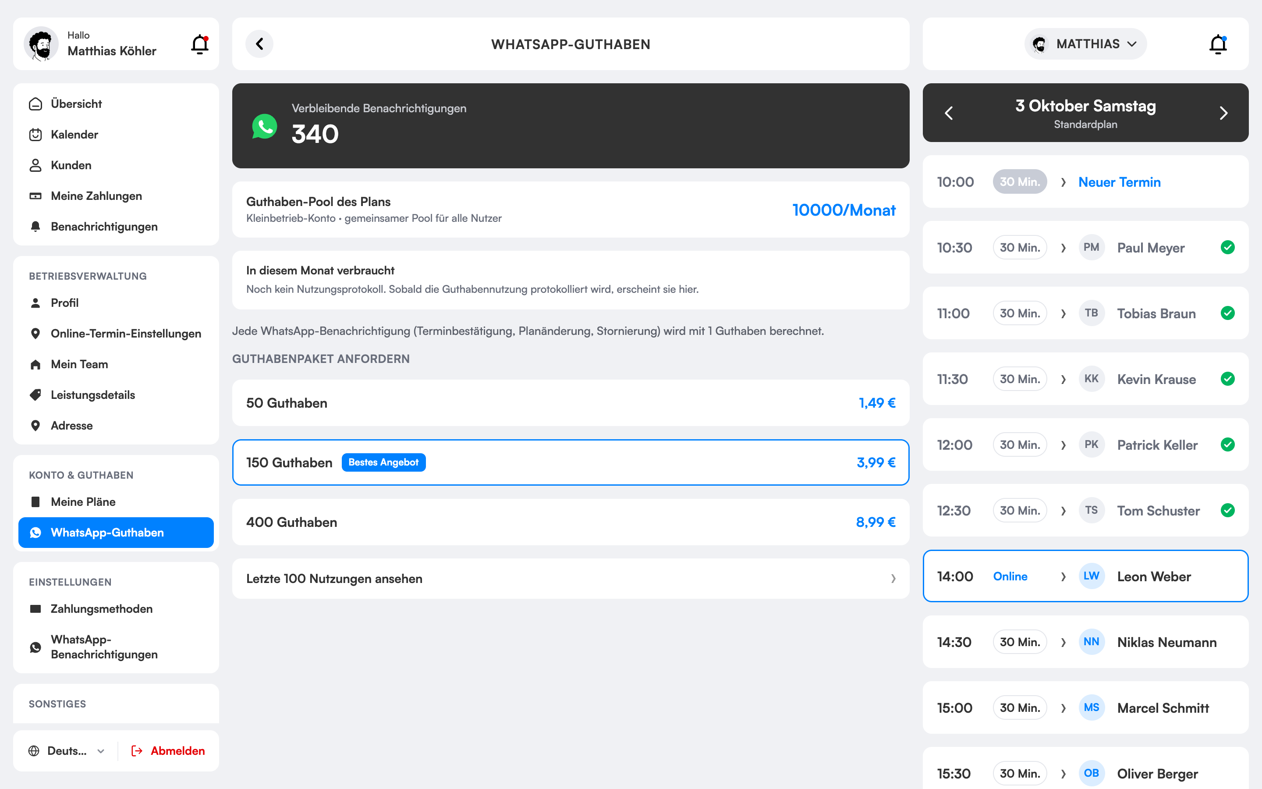
Task: Click the green WhatsApp logo icon
Action: pos(264,126)
